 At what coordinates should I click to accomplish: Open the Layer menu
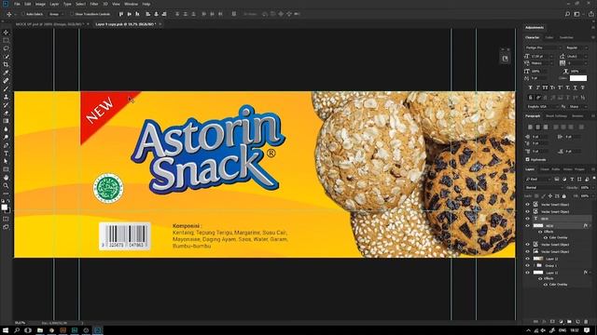coord(54,4)
